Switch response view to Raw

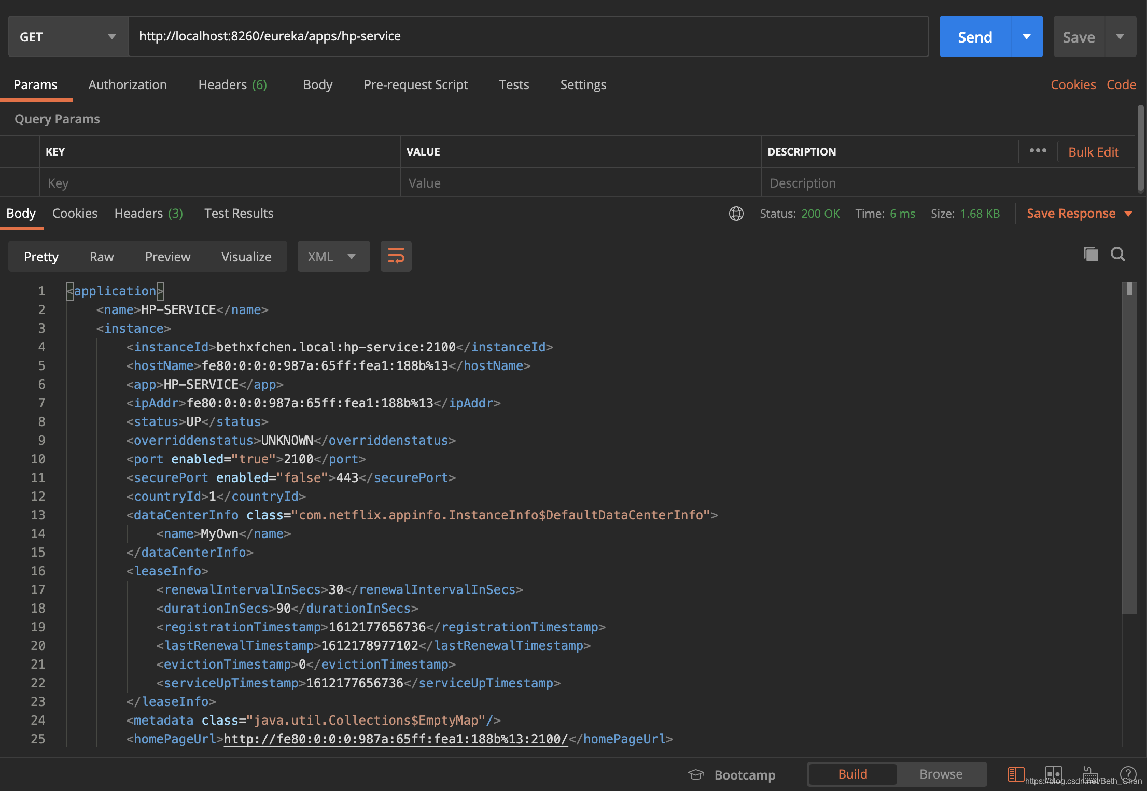click(x=102, y=257)
